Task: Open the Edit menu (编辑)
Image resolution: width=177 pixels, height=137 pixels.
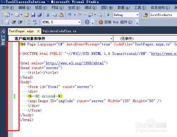Action: [x=24, y=8]
